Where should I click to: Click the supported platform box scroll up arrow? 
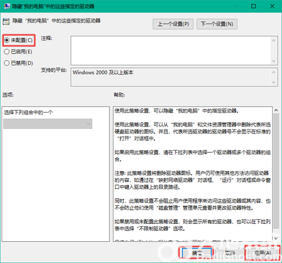[x=274, y=72]
